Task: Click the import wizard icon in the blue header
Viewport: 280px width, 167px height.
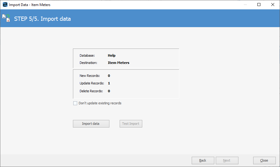Action: 6,18
